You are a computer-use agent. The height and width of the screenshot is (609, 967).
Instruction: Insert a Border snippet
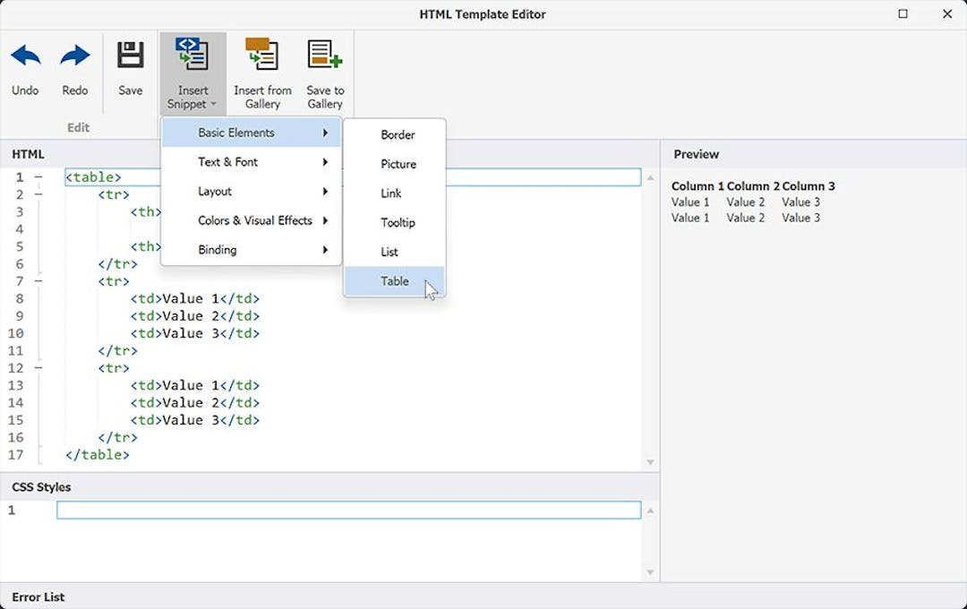coord(397,134)
